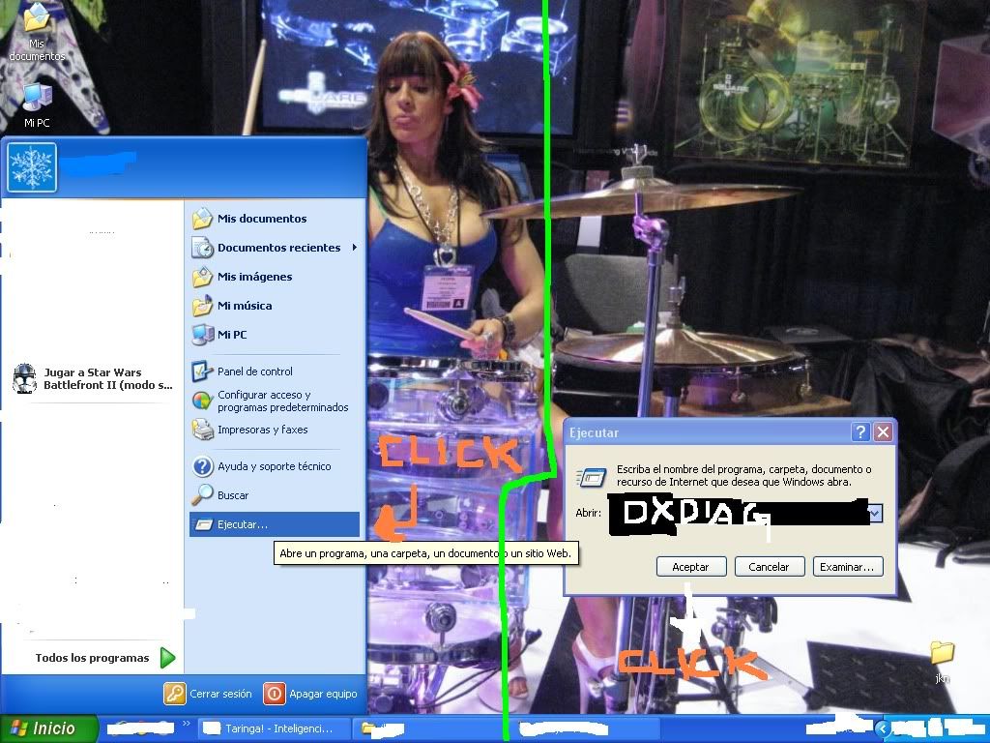990x743 pixels.
Task: Click the Ayuda y soporte question mark icon
Action: (x=202, y=466)
